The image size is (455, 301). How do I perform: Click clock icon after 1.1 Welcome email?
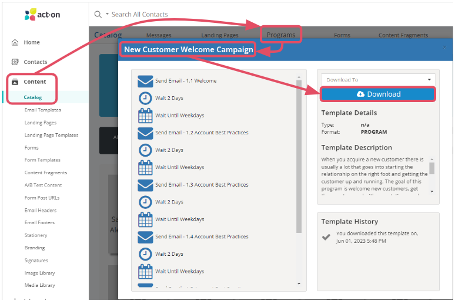pos(145,98)
